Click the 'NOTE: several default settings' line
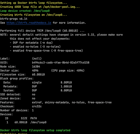Viewport: 140px width, 134px height. (61, 35)
